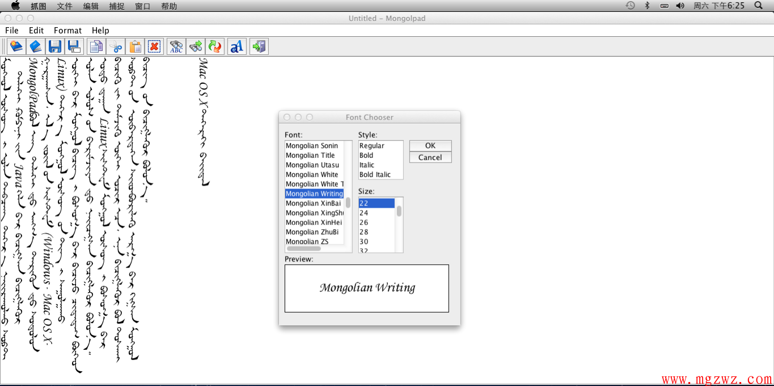The width and height of the screenshot is (774, 386).
Task: Open the File menu in Mongolpad
Action: [11, 31]
